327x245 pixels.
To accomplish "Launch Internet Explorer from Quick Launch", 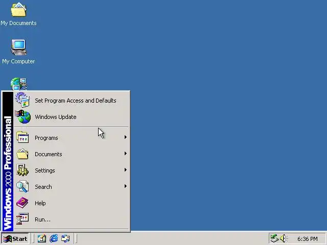I will pyautogui.click(x=54, y=238).
